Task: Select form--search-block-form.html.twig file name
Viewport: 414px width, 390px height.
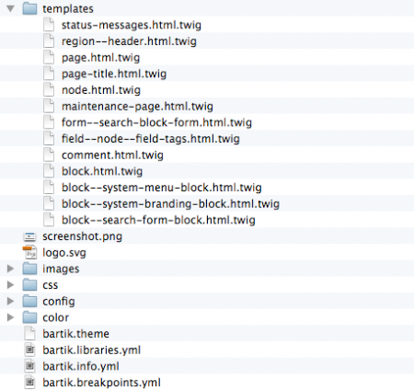Action: pos(156,122)
